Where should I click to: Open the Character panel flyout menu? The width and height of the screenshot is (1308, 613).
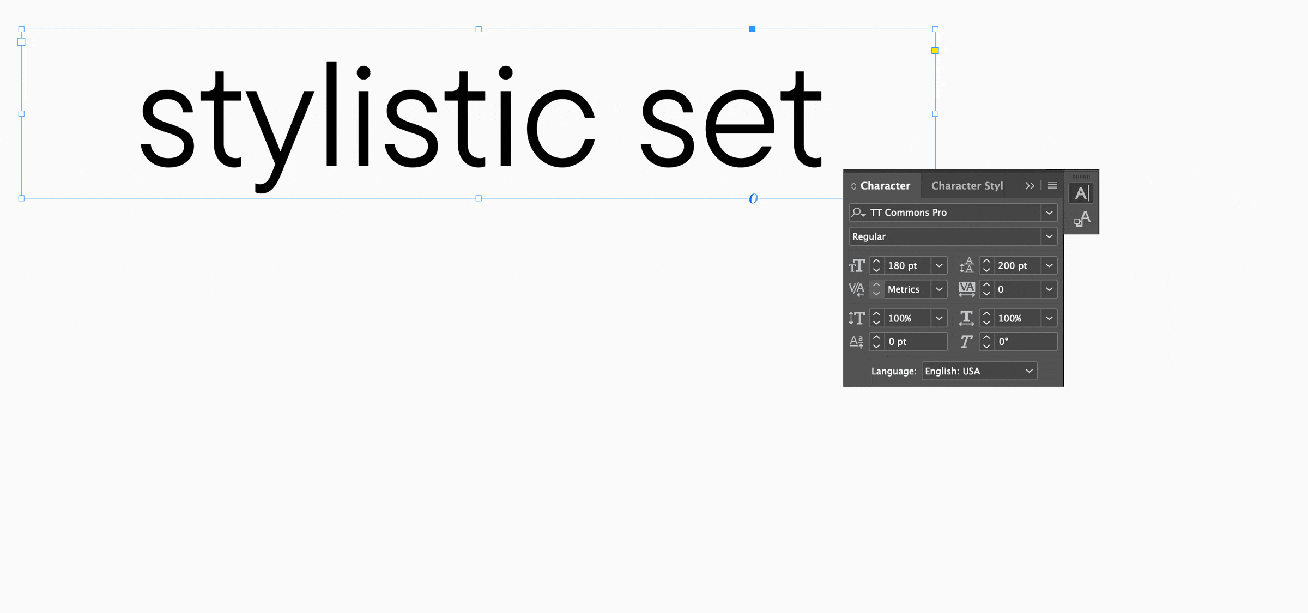click(x=1052, y=186)
